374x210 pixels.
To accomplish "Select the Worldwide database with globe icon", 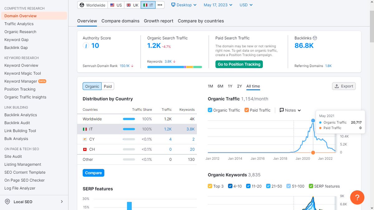I will (93, 5).
